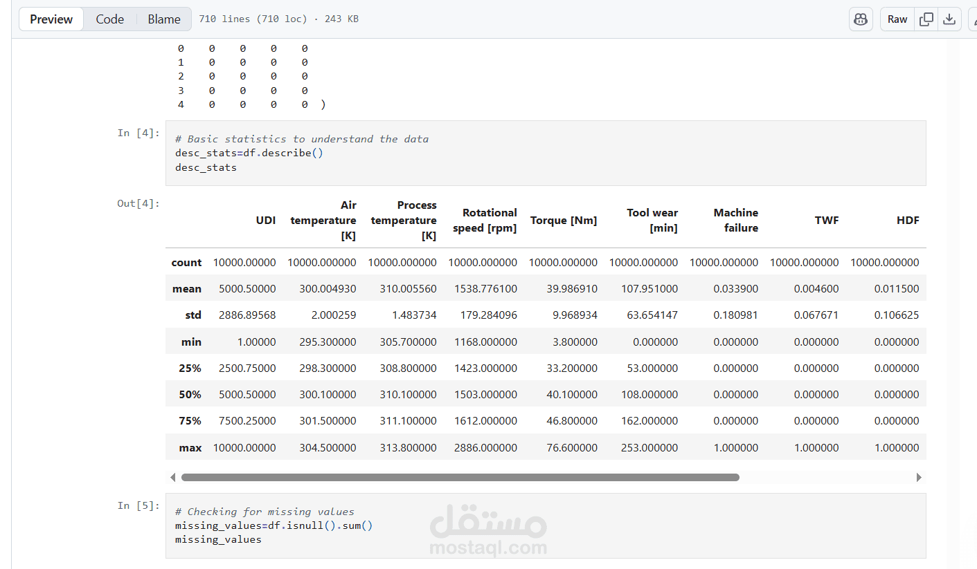Click the tool wear std value 63.654147
This screenshot has height=569, width=977.
652,315
